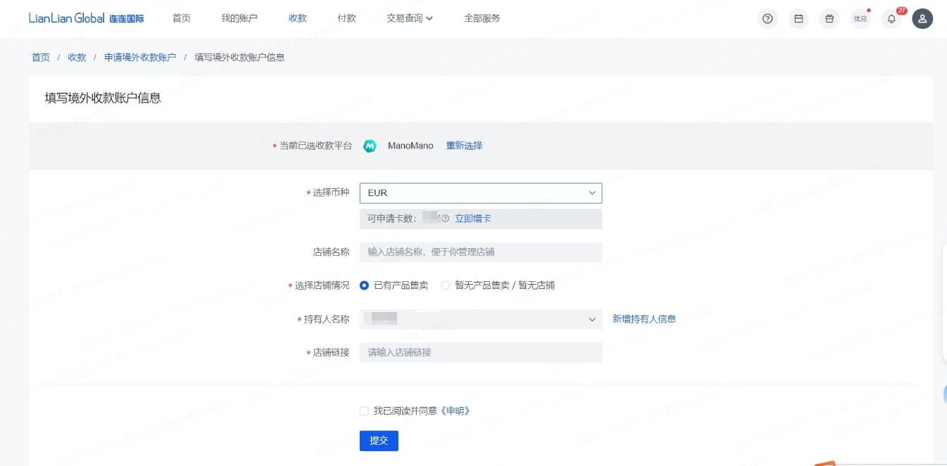Expand the 交易查询 menu in navigation

click(x=410, y=18)
